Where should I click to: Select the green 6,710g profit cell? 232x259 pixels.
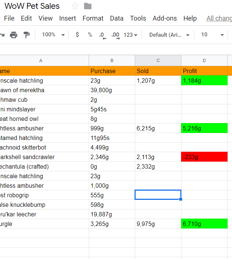204,224
